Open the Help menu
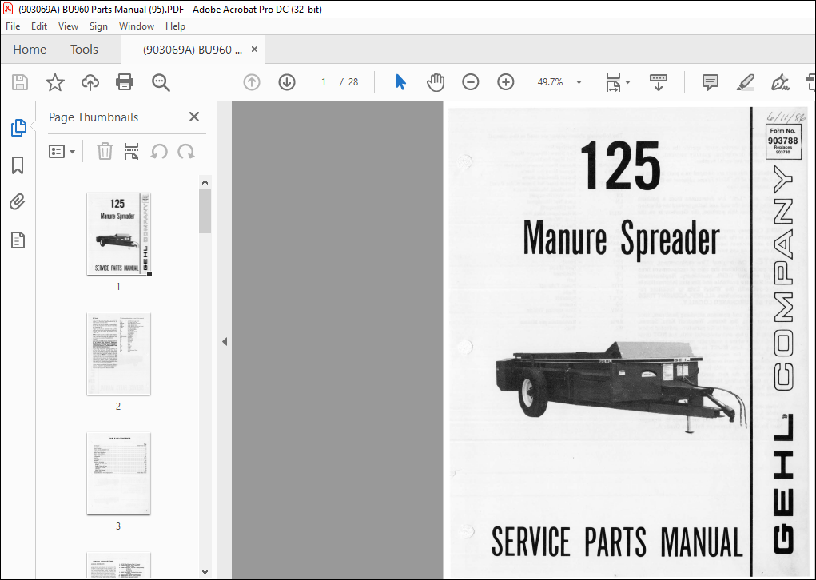Screen dimensions: 816x580 175,26
